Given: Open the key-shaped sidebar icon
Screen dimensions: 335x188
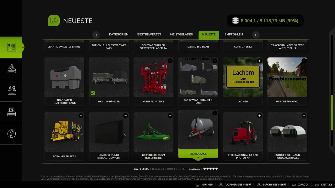Looking at the screenshot, I should coord(12,134).
